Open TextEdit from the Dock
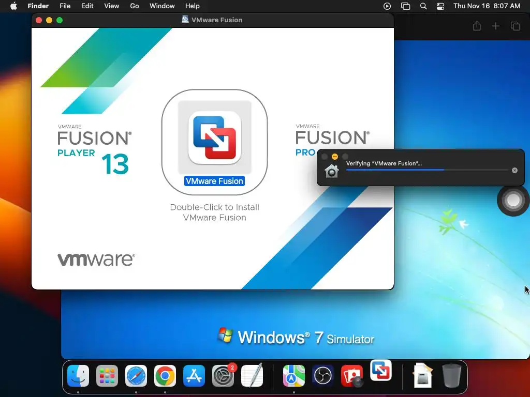 click(x=252, y=375)
